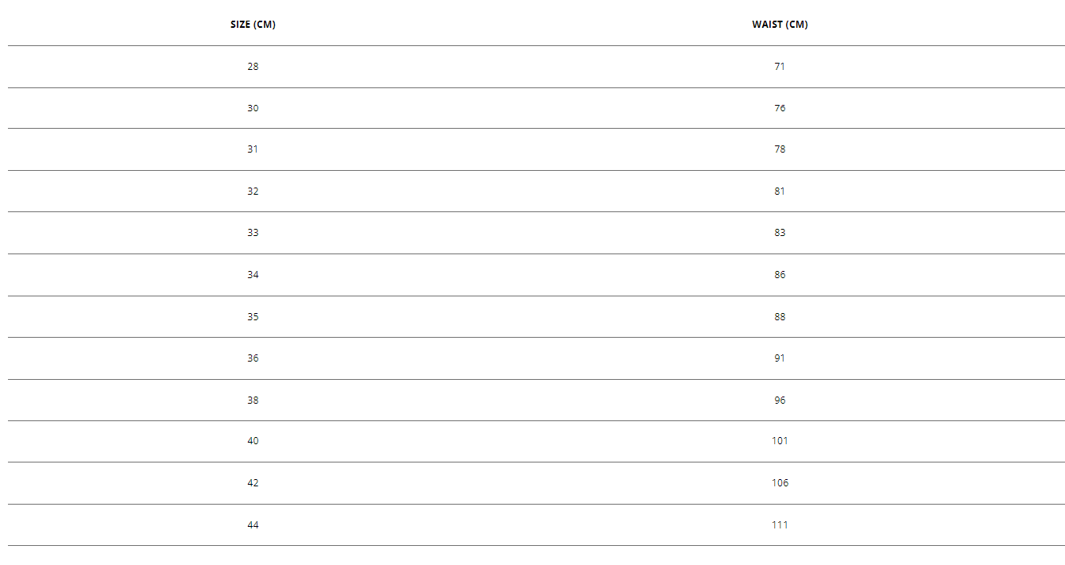The width and height of the screenshot is (1065, 565).
Task: Select size 42 cell
Action: coord(253,483)
